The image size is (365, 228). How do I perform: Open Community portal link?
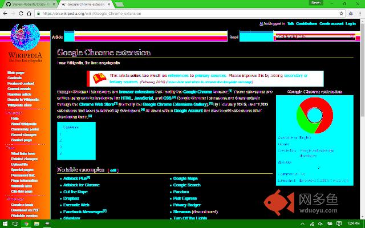coord(25,129)
